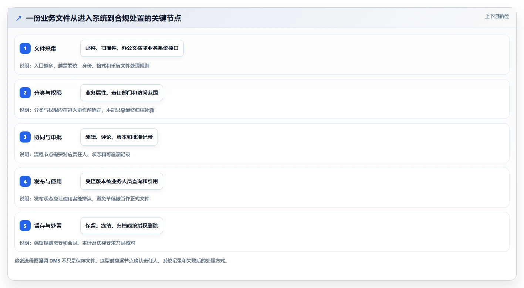Click the note starting 说明：发布状态应让使用者能辨认
The width and height of the screenshot is (524, 288).
(84, 199)
